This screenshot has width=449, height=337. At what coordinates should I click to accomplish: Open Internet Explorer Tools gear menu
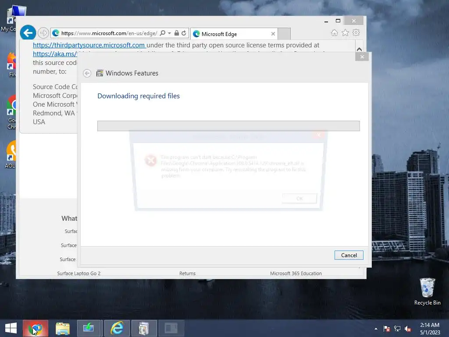coord(356,32)
